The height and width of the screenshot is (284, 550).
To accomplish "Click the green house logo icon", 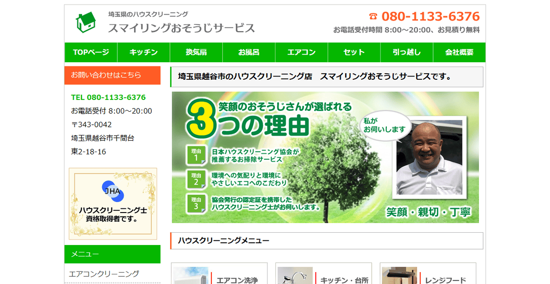I will tap(86, 22).
